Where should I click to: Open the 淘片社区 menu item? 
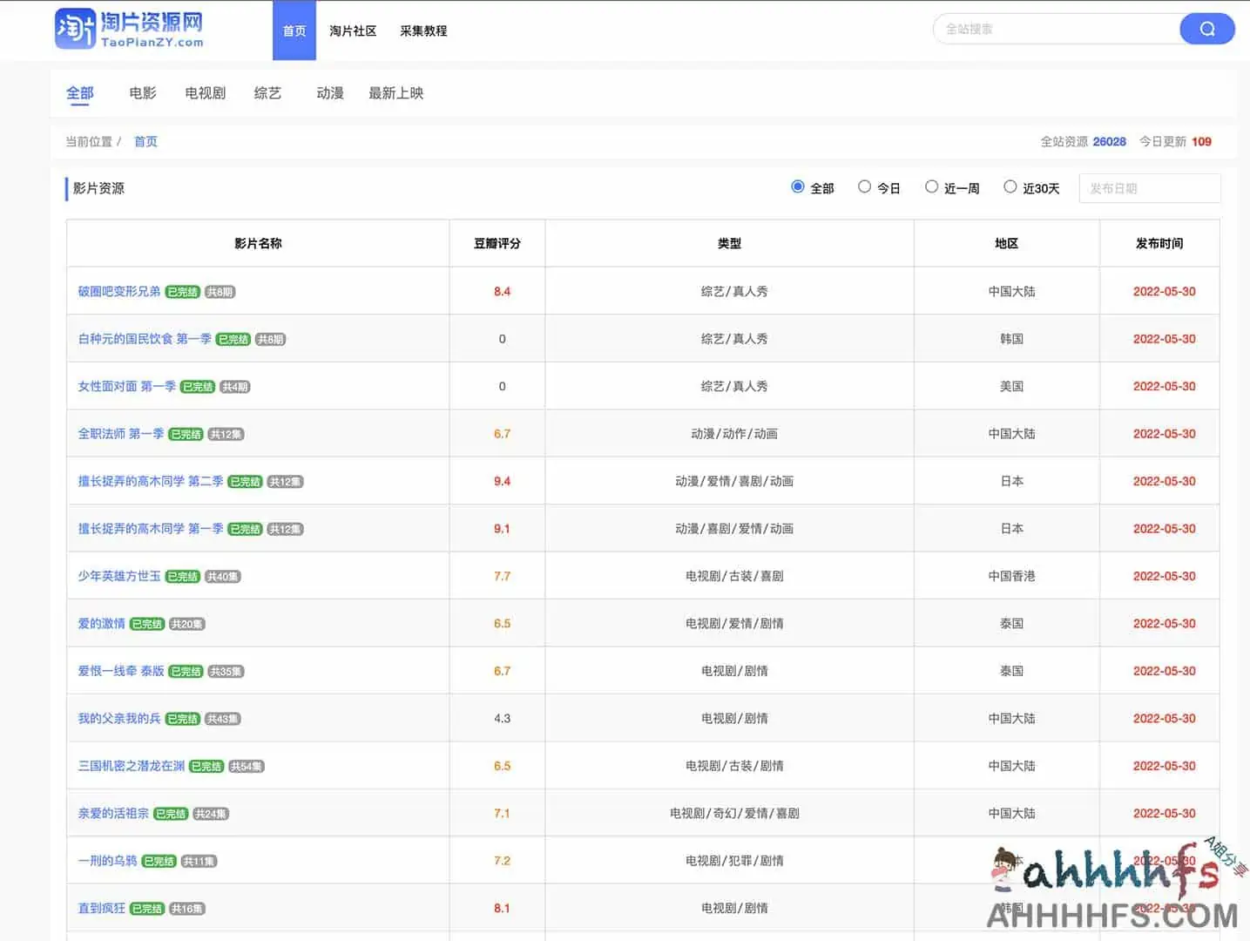click(352, 30)
